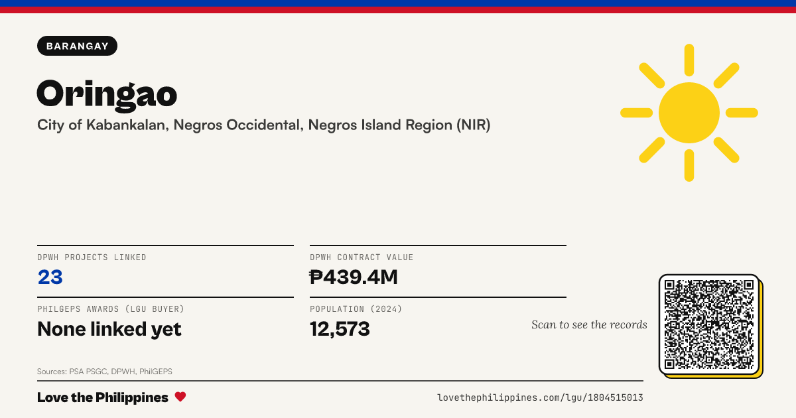Viewport: 796px width, 418px height.
Task: Click the DPWH CONTRACT VALUE label
Action: [x=362, y=257]
